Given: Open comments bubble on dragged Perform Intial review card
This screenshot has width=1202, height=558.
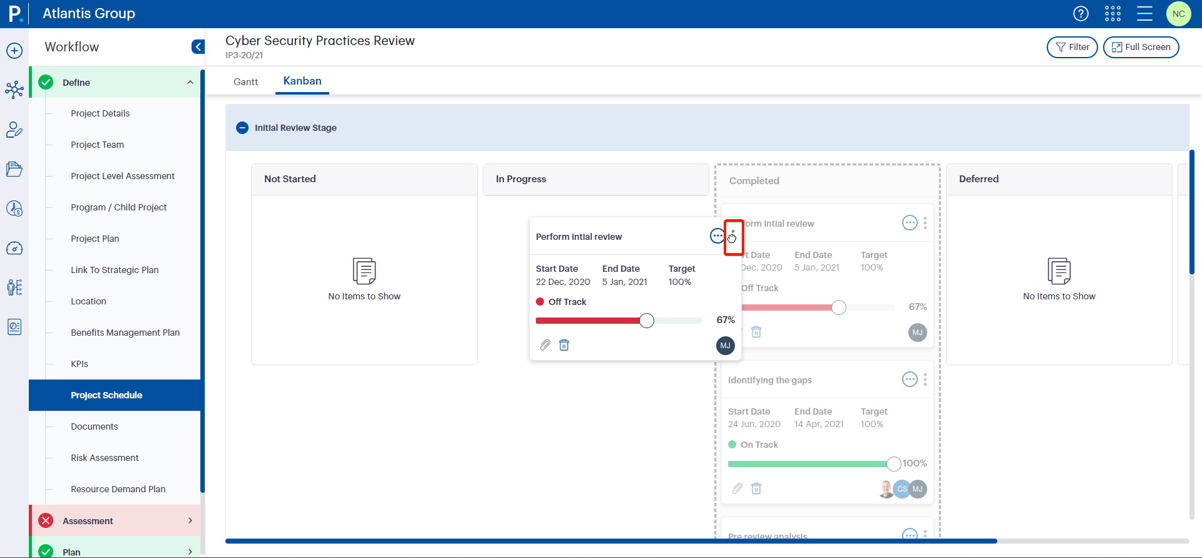Looking at the screenshot, I should click(x=717, y=236).
